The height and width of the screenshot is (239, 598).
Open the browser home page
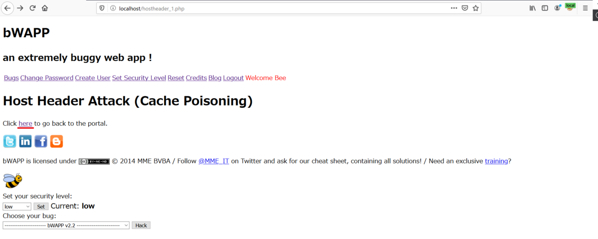point(45,8)
